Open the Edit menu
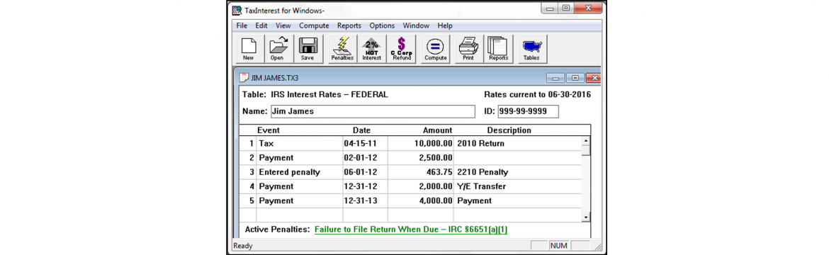 [x=261, y=25]
